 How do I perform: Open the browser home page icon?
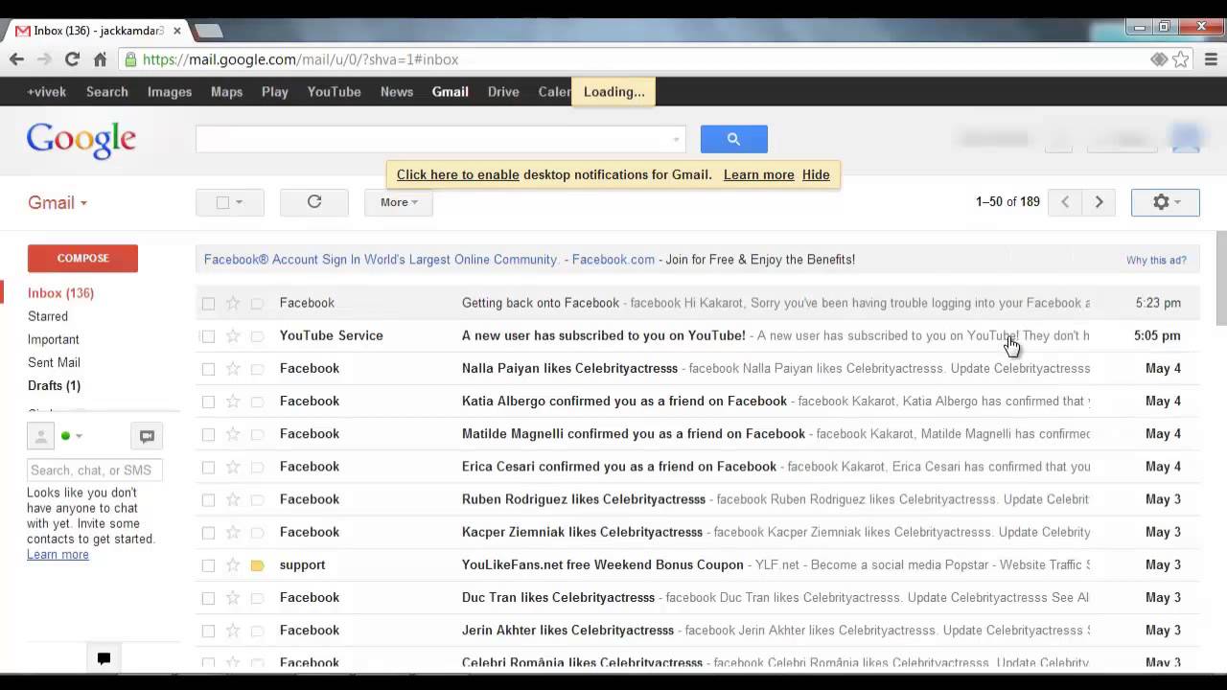click(100, 59)
